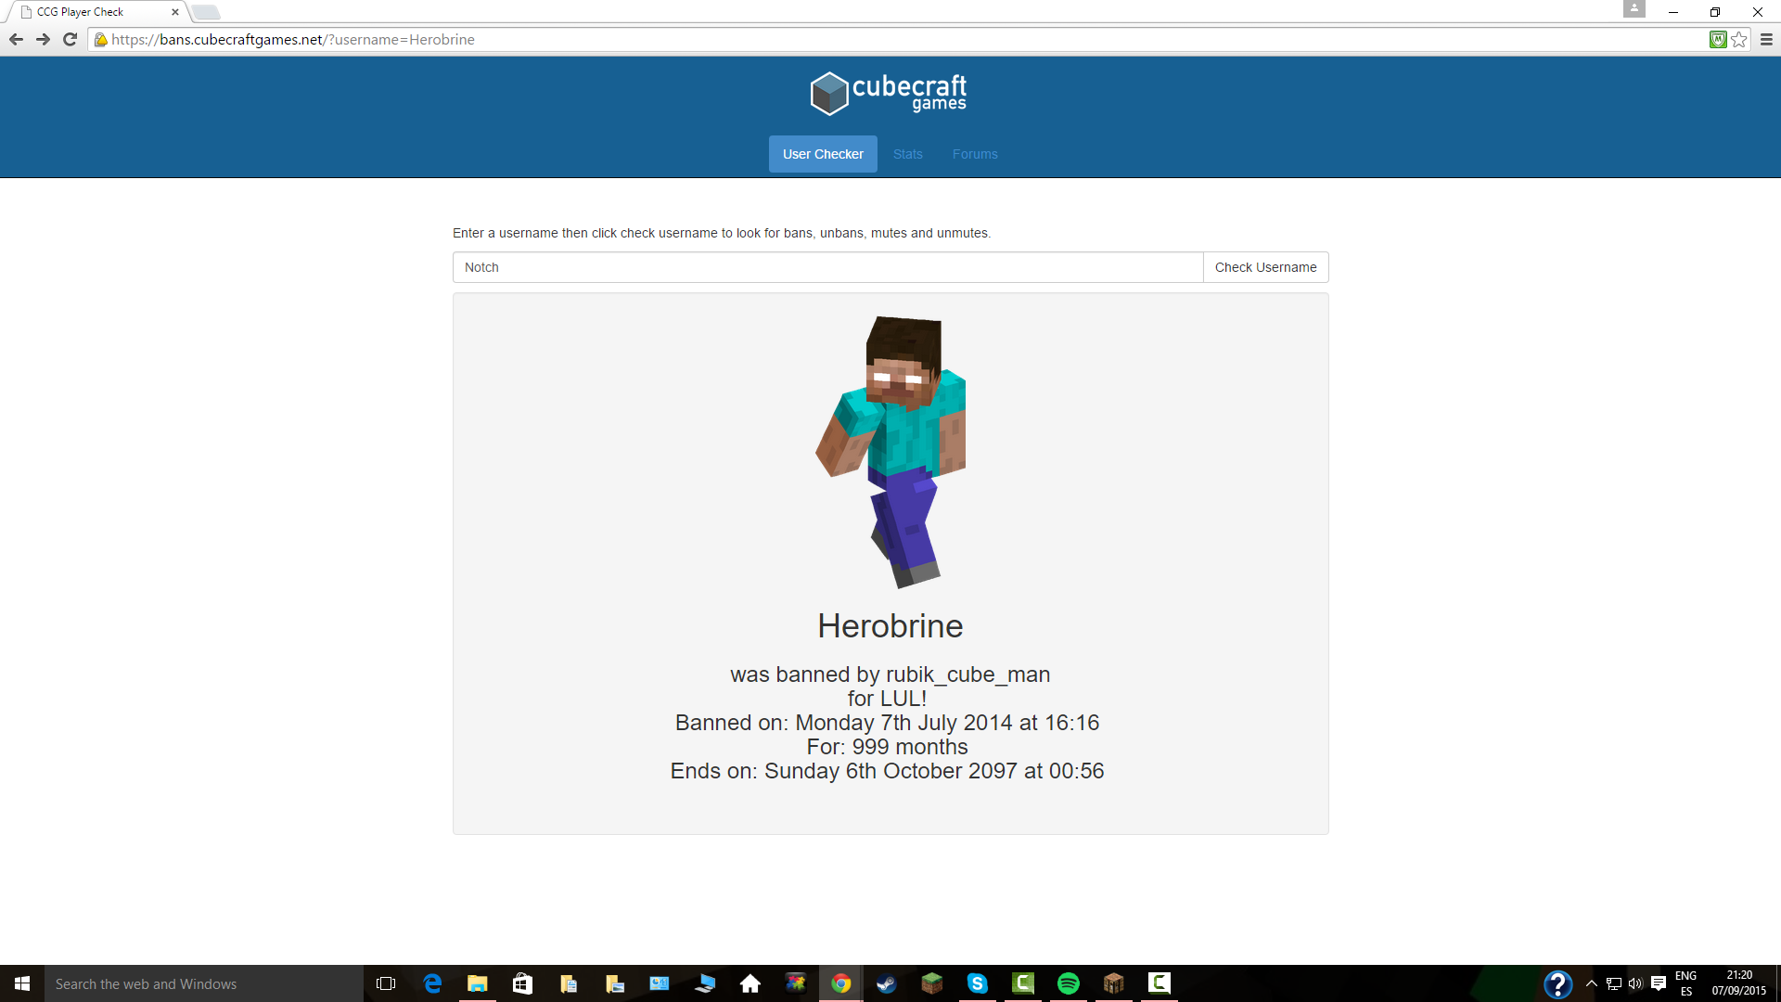Launch Microsoft Edge from taskbar
This screenshot has height=1002, width=1781.
432,983
